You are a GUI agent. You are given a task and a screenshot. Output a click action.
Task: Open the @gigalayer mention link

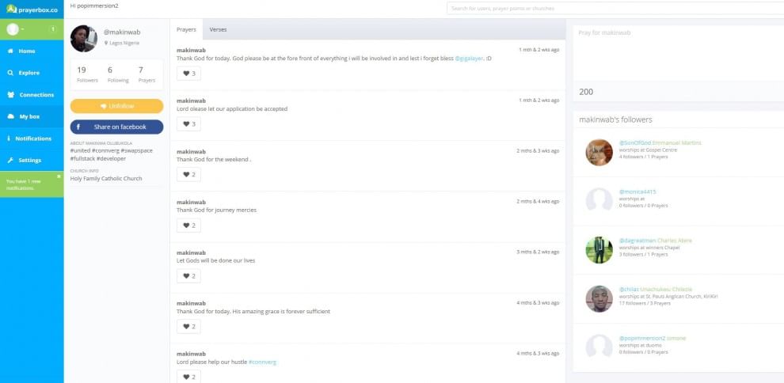pyautogui.click(x=469, y=59)
